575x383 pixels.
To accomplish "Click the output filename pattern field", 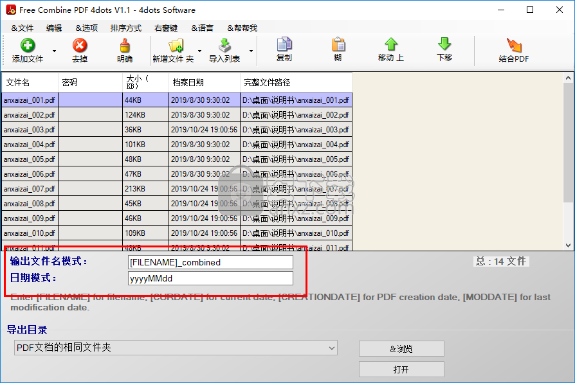I will [210, 262].
